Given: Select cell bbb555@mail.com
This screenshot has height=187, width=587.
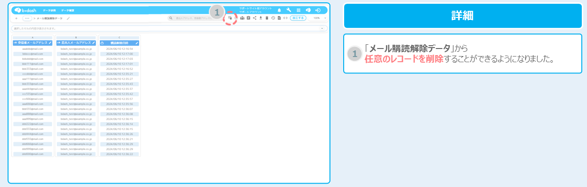Looking at the screenshot, I should 33,109.
